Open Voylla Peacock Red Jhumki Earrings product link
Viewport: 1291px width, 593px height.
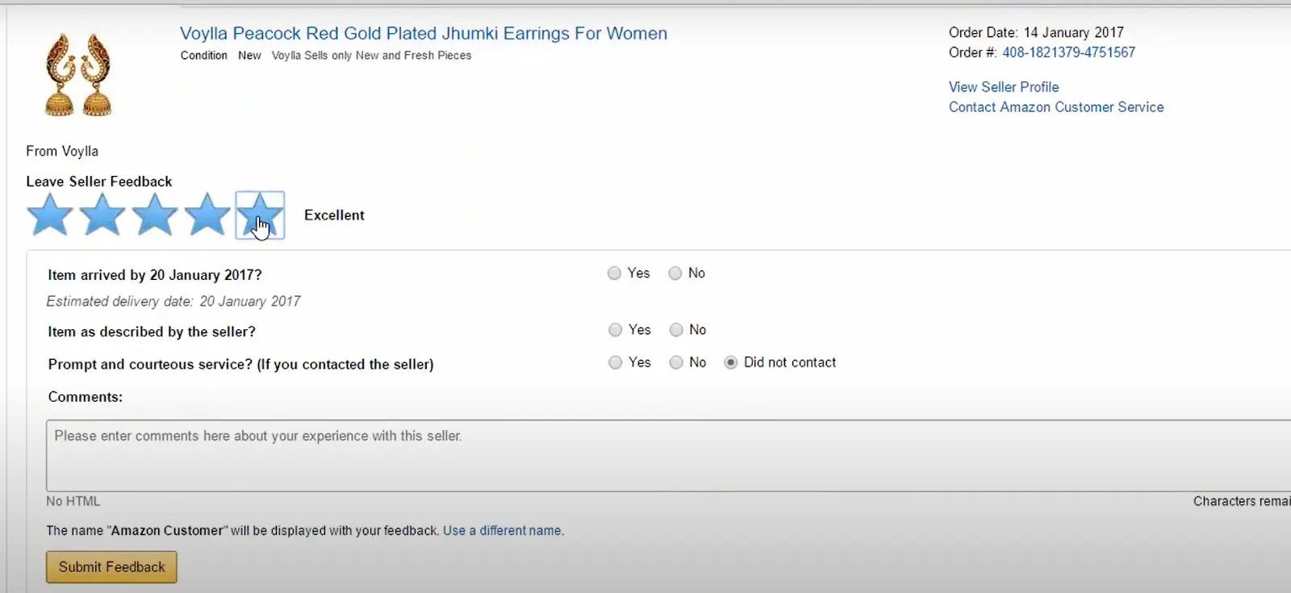(x=424, y=33)
